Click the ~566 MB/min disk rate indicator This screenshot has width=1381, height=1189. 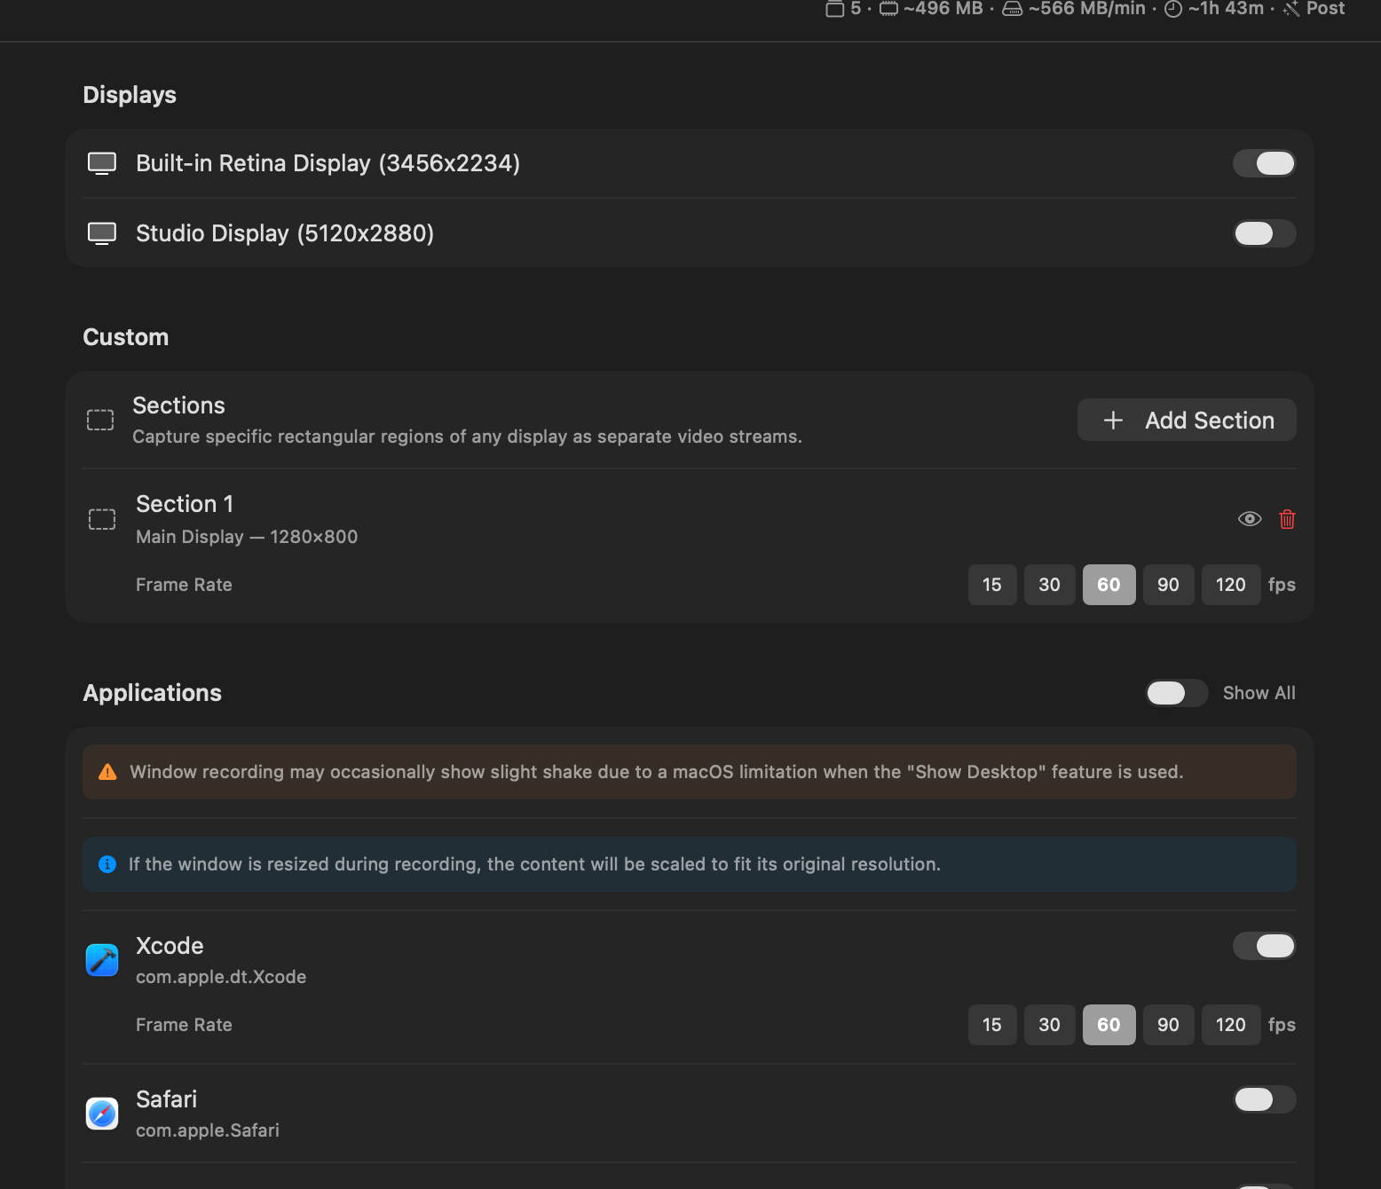click(1087, 9)
